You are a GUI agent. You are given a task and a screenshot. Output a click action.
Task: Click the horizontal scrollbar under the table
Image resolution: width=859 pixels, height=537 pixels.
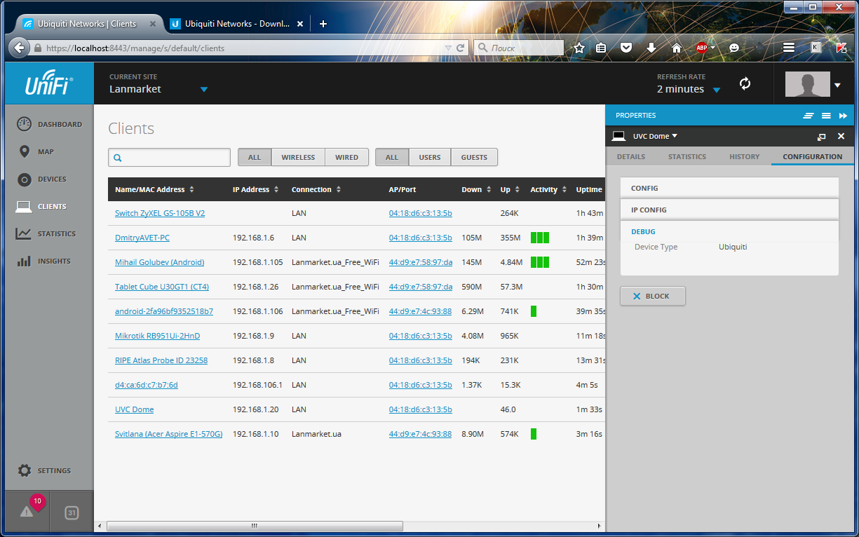tap(254, 526)
